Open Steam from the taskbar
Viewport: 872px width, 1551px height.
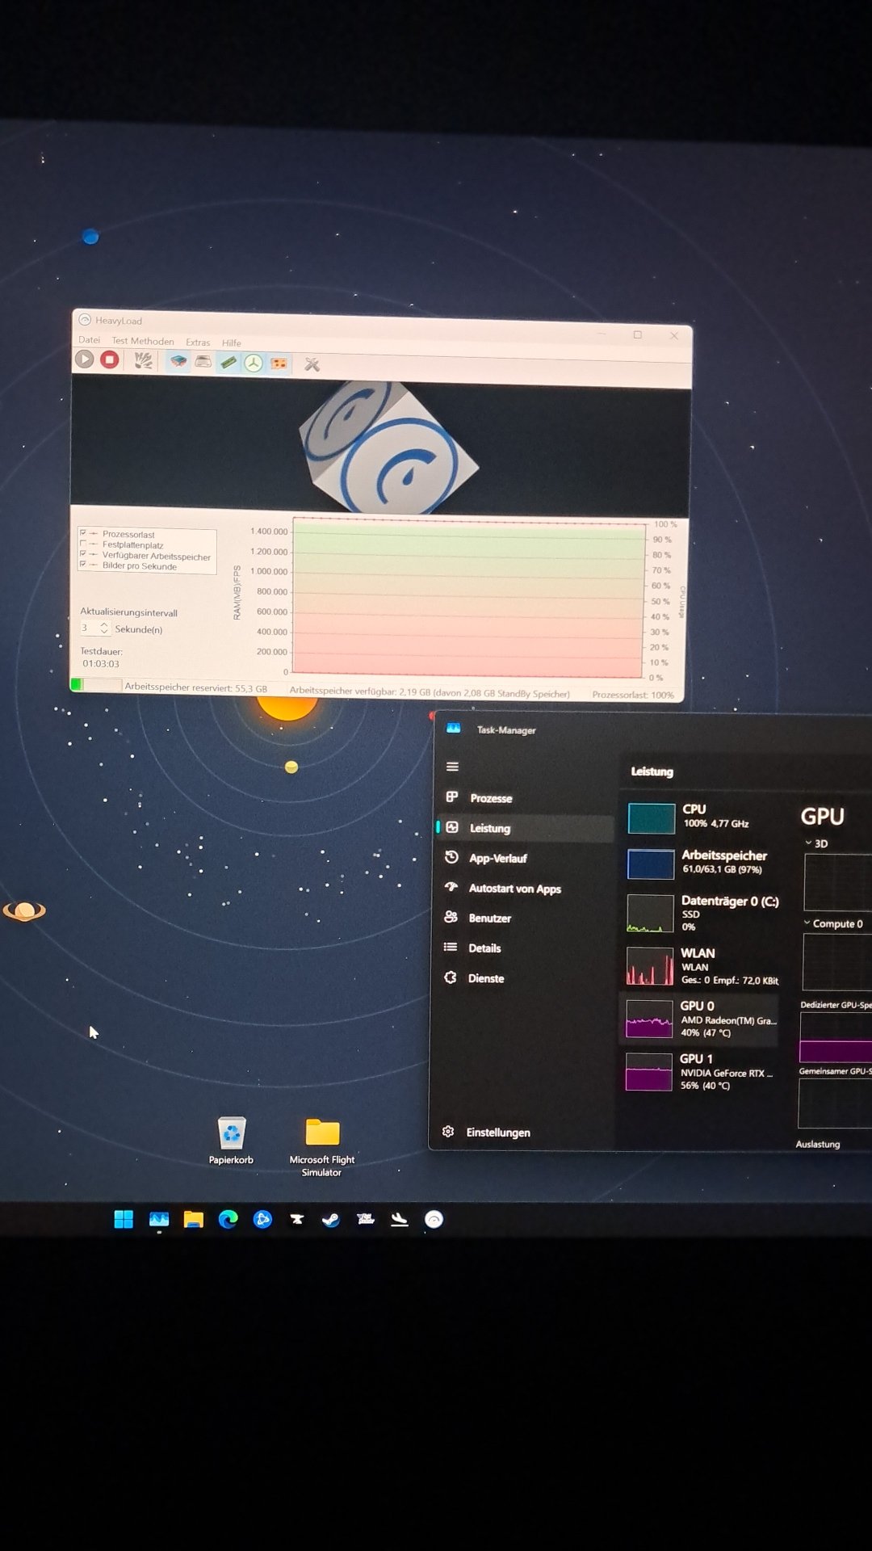330,1220
